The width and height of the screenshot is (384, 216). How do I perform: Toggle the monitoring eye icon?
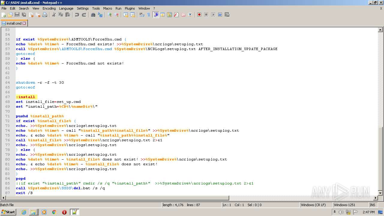(190, 15)
